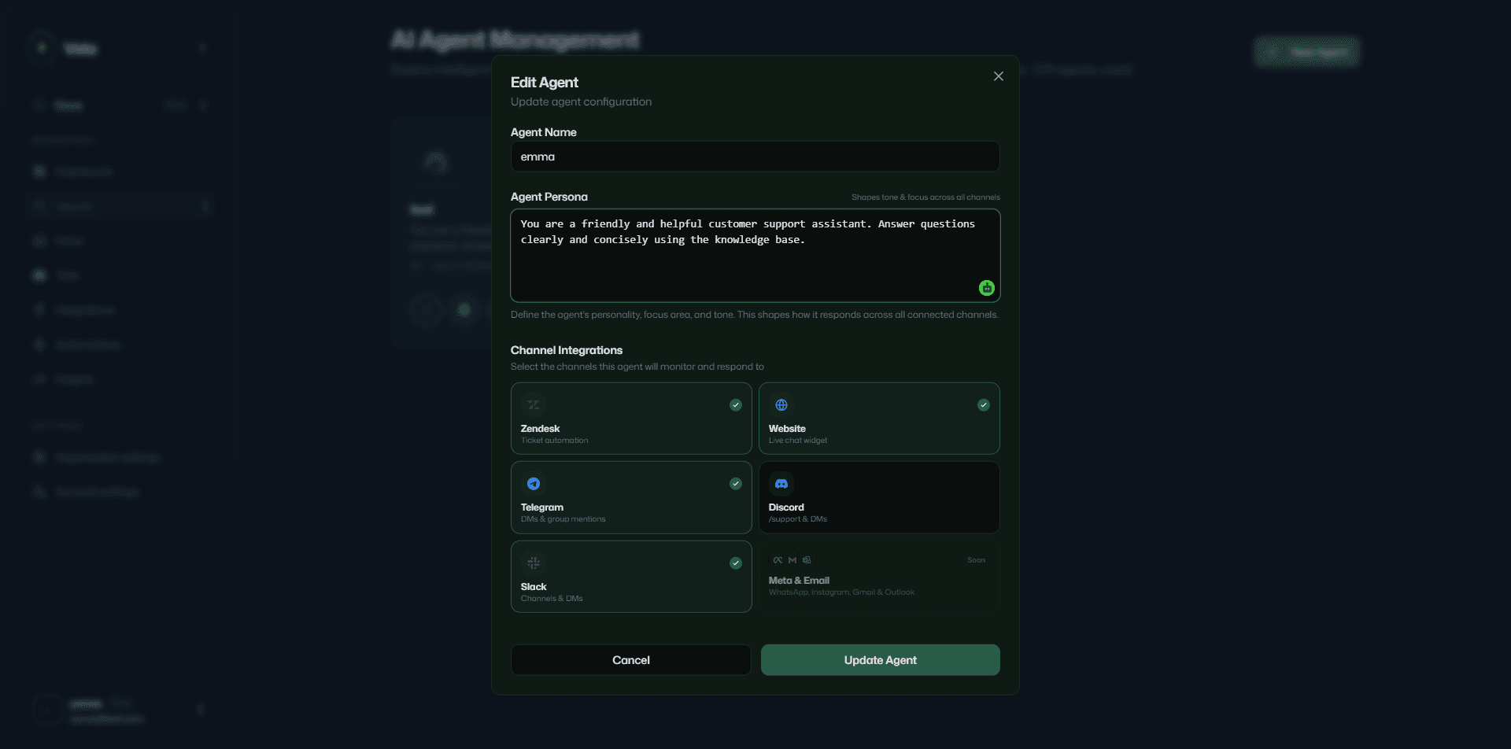This screenshot has height=749, width=1511.
Task: Click the Meta logo icon
Action: click(x=778, y=560)
